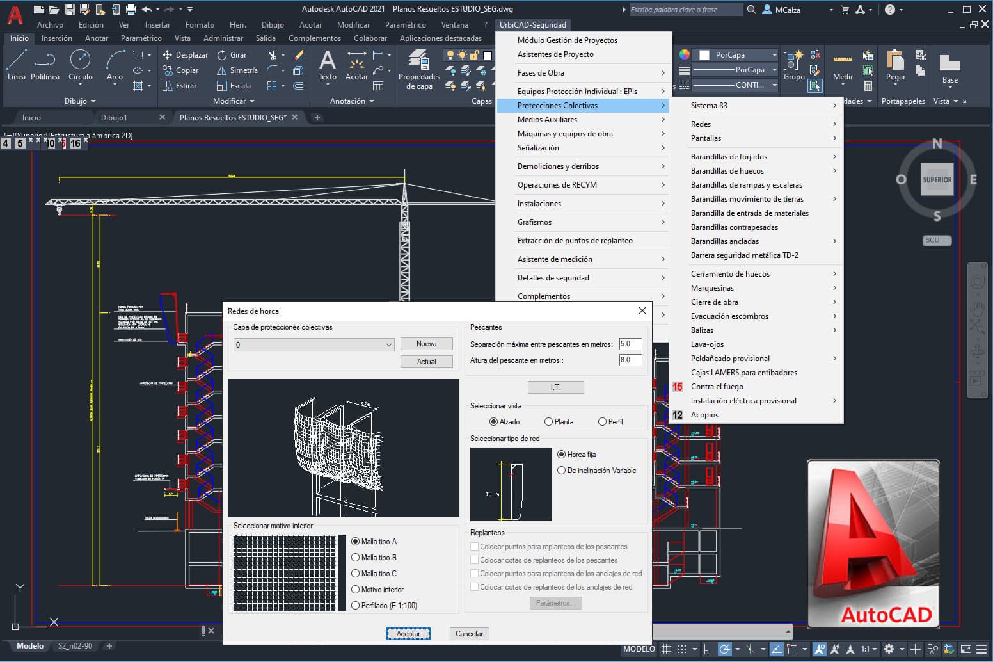Click the Nueva layer button
993x662 pixels.
(x=426, y=344)
